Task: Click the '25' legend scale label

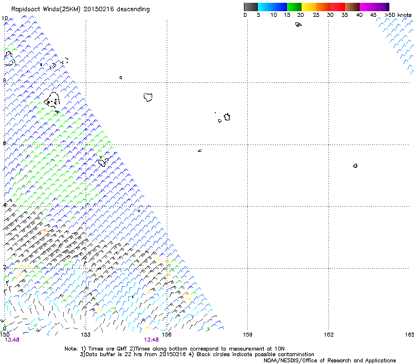Action: [316, 15]
